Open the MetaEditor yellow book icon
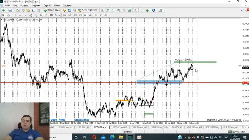This screenshot has width=249, height=140. point(64,10)
